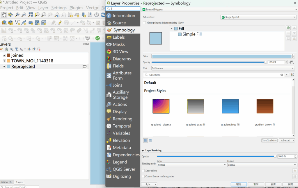298x188 pixels.
Task: Click the Style Manager icon beside symbol search
Action: (x=292, y=75)
